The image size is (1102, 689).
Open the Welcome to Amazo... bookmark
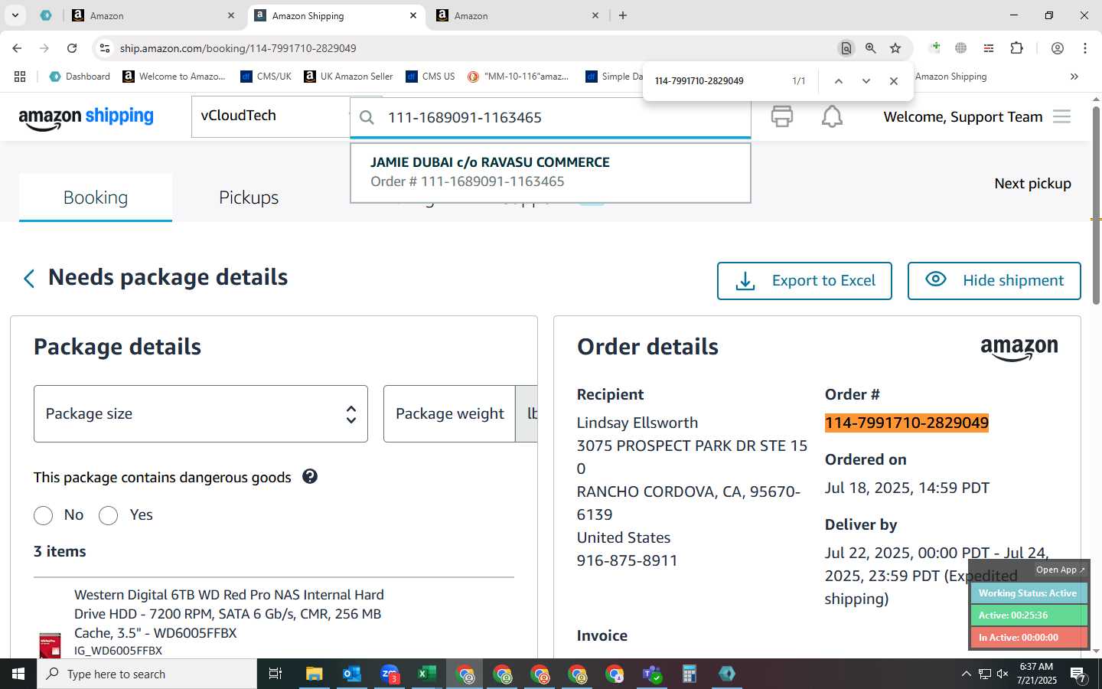click(x=174, y=77)
